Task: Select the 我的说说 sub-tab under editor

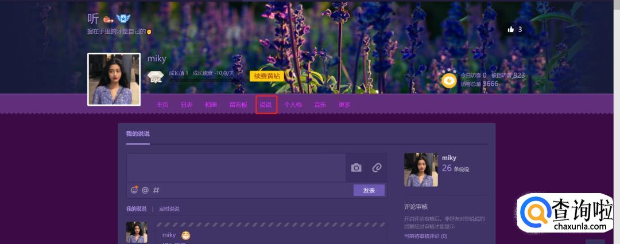Action: click(136, 209)
